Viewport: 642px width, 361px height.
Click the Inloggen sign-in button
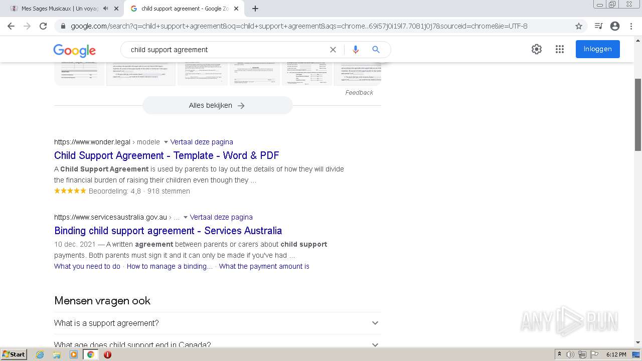[597, 49]
